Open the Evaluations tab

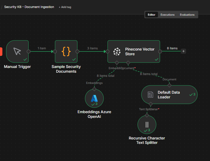coord(187,15)
